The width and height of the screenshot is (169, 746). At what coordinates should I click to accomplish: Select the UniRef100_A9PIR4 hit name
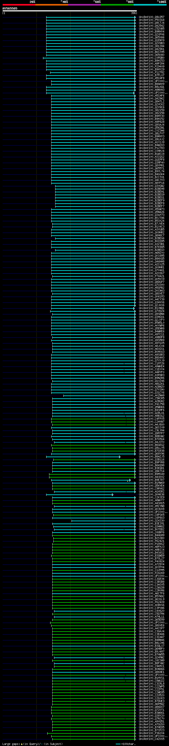pyautogui.click(x=152, y=64)
